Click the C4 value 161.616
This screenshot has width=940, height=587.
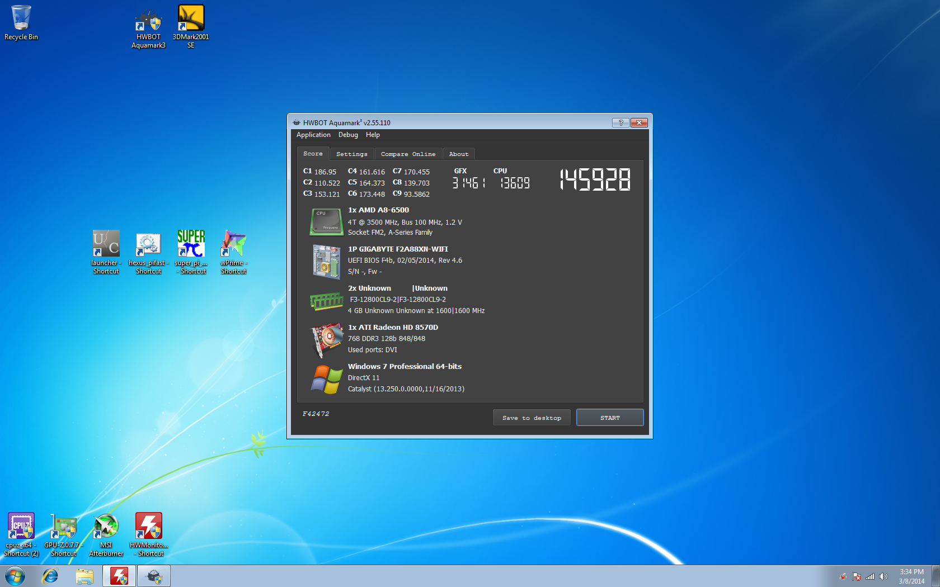pyautogui.click(x=372, y=172)
